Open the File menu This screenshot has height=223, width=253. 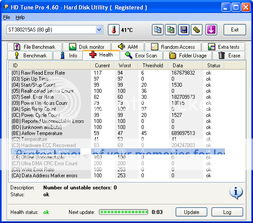click(x=6, y=17)
